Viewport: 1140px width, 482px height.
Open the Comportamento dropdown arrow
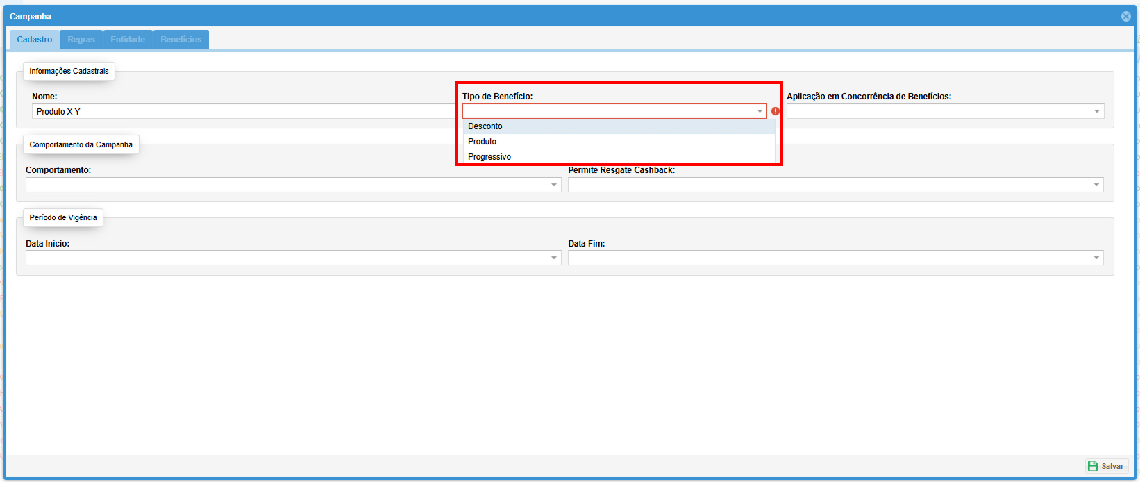tap(554, 185)
